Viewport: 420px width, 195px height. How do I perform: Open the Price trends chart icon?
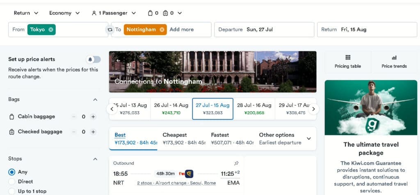[394, 57]
